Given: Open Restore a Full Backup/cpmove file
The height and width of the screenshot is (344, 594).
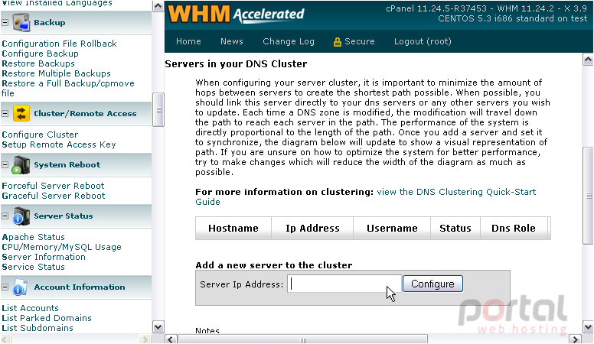Looking at the screenshot, I should (x=68, y=88).
